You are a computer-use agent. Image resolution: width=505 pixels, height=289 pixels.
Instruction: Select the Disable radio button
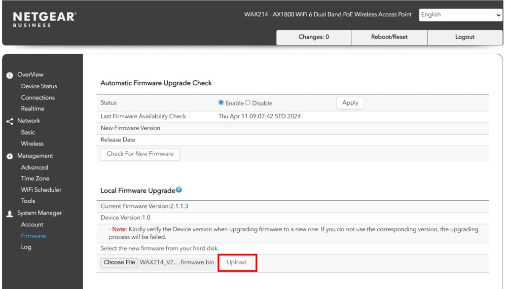click(x=248, y=103)
